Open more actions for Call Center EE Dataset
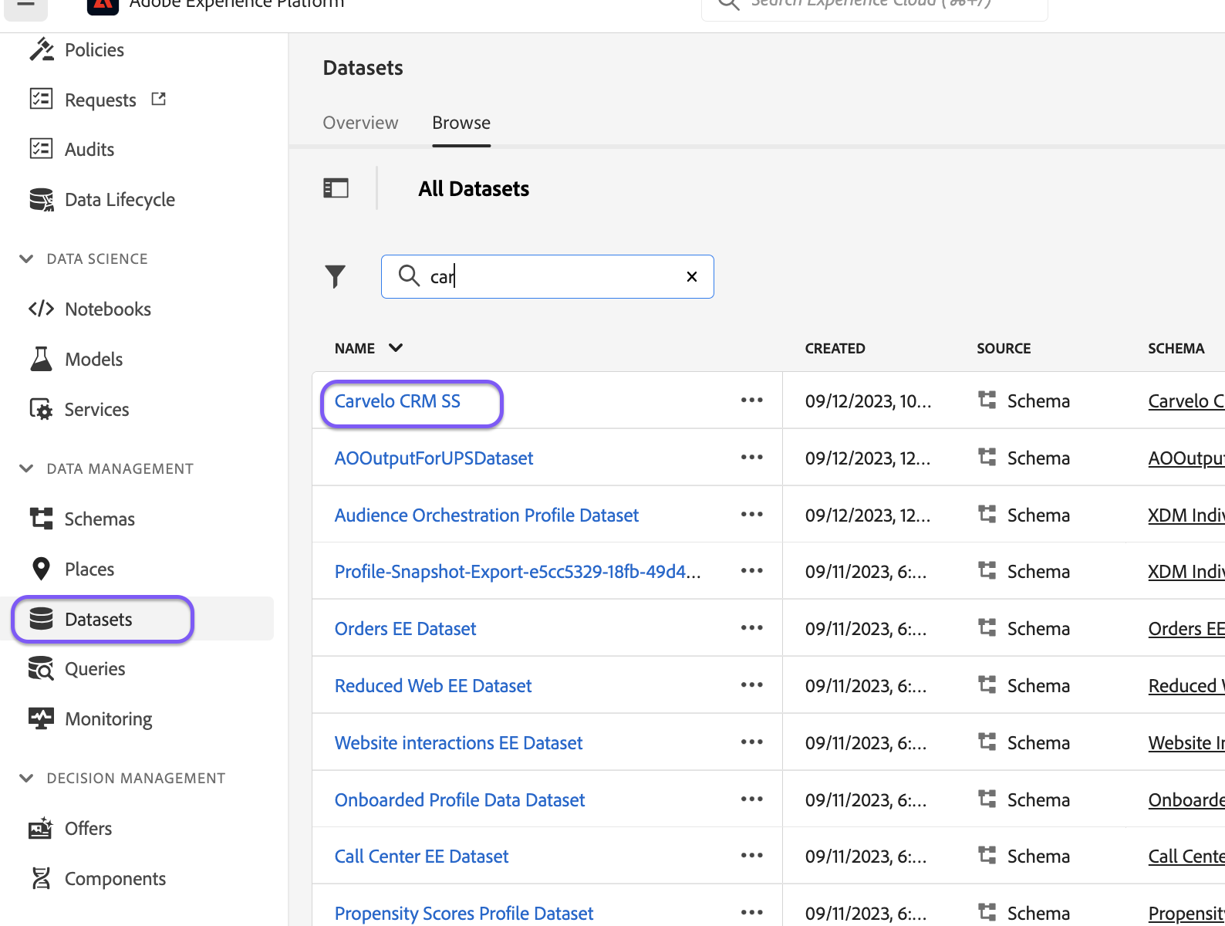Screen dimensions: 1225x926 tap(752, 856)
